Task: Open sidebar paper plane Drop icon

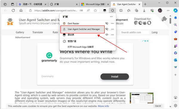Action: pos(175,67)
